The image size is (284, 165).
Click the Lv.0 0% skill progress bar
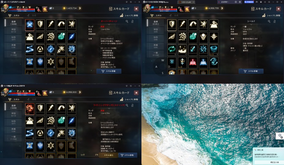(x=89, y=155)
